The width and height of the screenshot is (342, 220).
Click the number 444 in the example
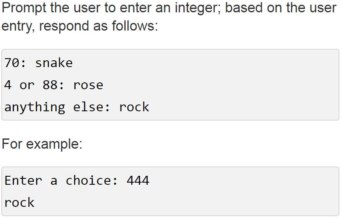(138, 181)
